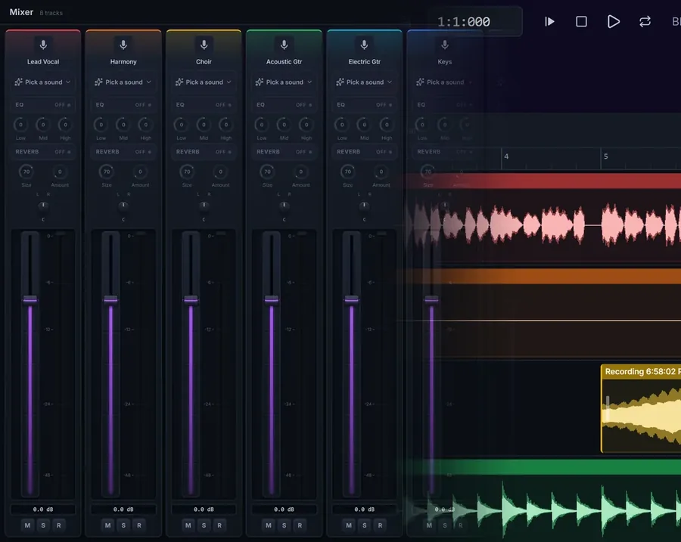Start playback with the play button
This screenshot has width=681, height=542.
pyautogui.click(x=613, y=21)
